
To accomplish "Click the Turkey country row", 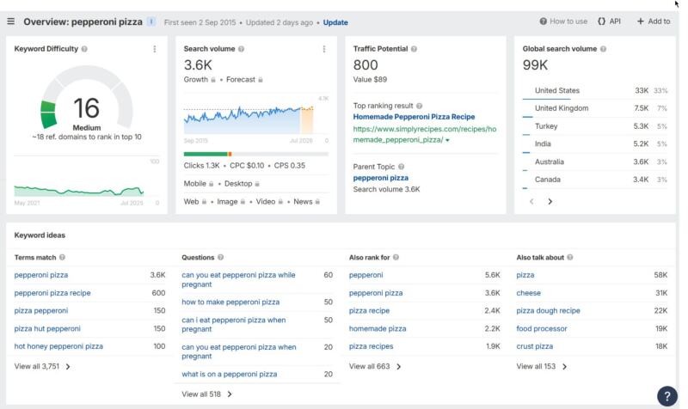I will coord(595,126).
